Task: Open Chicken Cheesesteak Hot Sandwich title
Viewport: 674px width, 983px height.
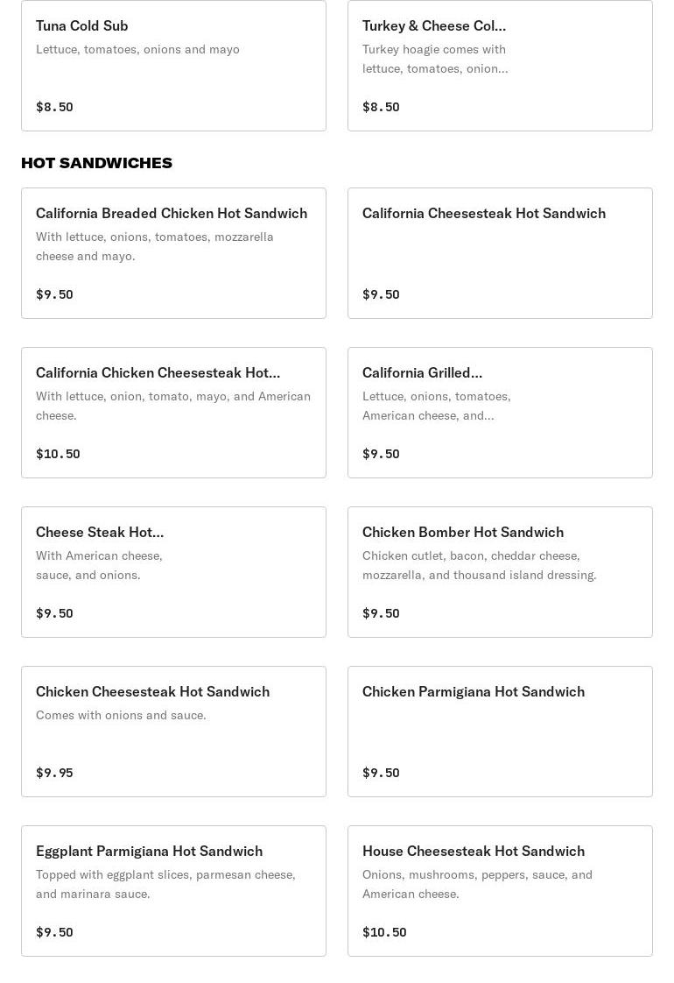Action: coord(152,692)
